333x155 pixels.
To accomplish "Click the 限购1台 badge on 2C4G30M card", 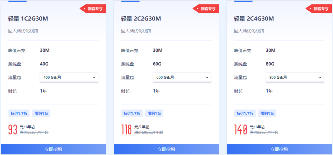I will pos(267,113).
